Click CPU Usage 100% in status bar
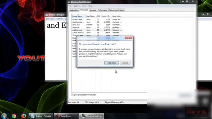Viewport: 212px width, 119px height. coord(92,102)
